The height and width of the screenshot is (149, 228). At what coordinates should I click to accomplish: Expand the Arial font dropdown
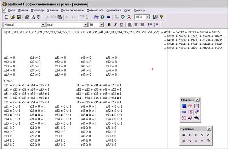(x=85, y=25)
